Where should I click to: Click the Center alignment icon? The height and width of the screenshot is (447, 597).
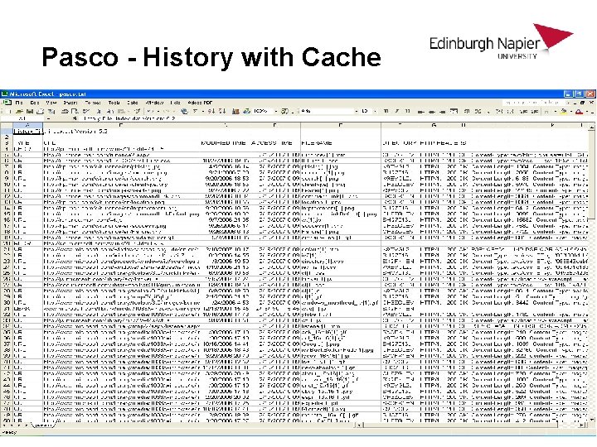[x=432, y=112]
